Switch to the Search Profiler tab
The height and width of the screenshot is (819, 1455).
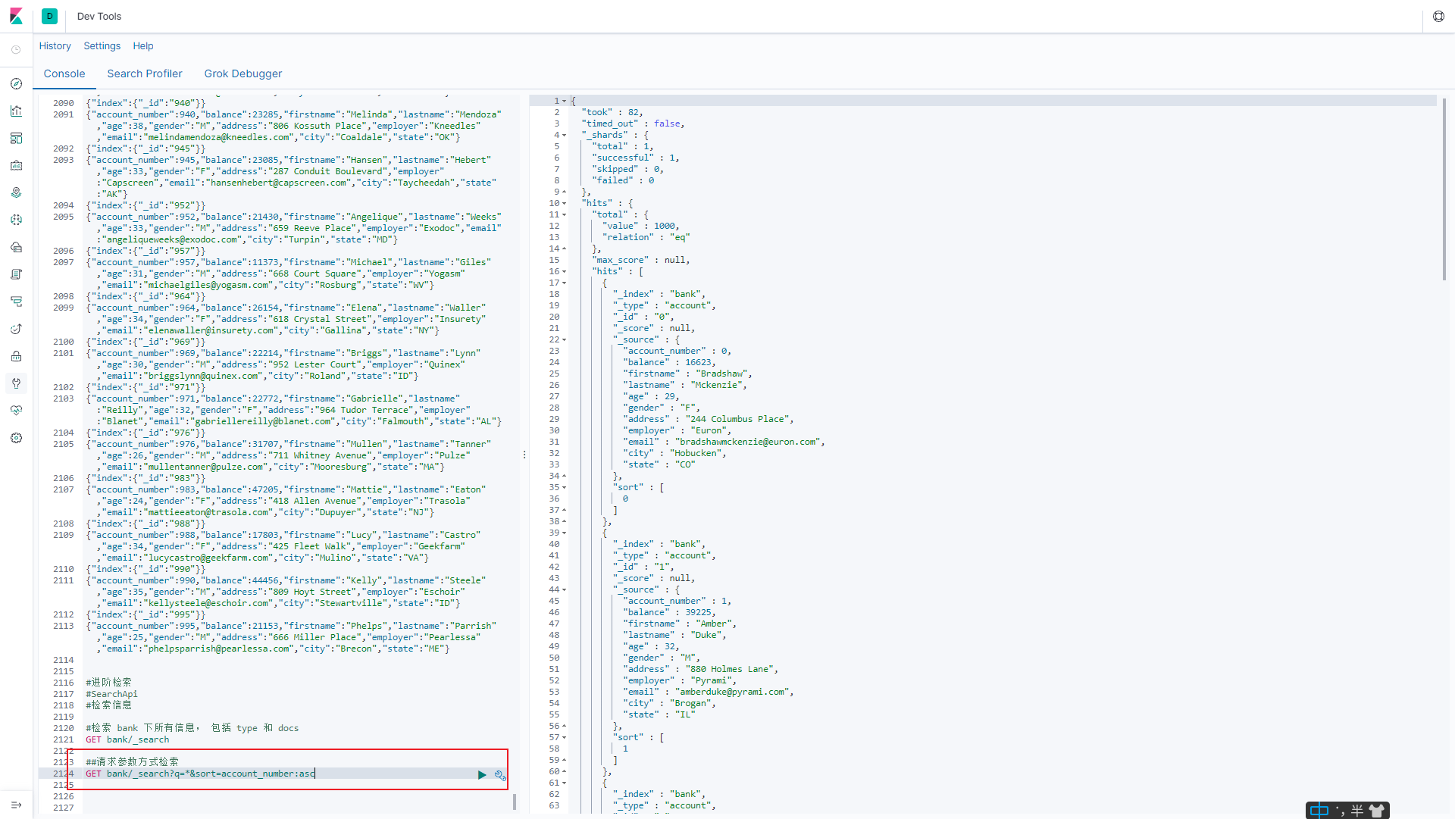pyautogui.click(x=145, y=73)
